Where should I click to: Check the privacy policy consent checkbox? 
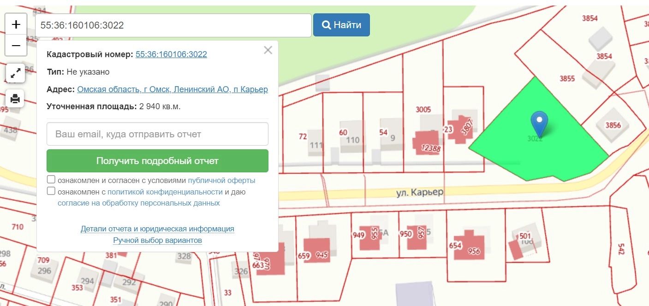pyautogui.click(x=51, y=191)
